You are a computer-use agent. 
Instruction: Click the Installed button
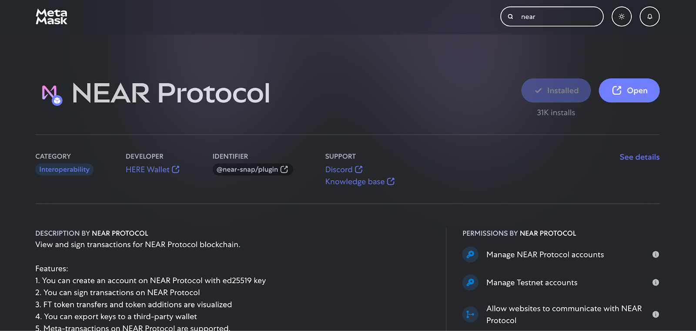coord(556,90)
